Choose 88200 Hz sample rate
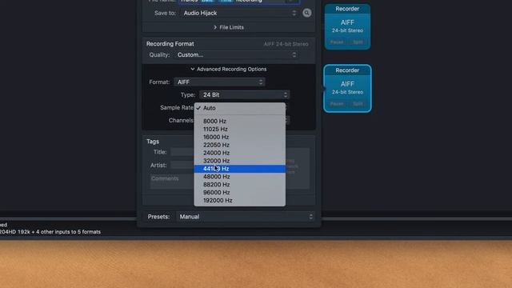Viewport: 512px width, 288px height. click(x=239, y=185)
